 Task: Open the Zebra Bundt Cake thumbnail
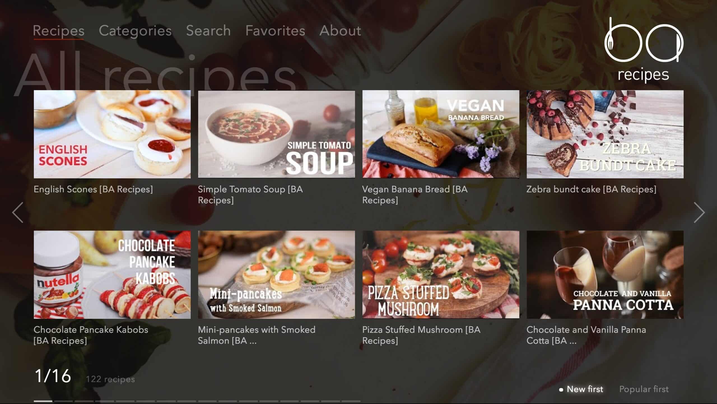[x=605, y=134]
